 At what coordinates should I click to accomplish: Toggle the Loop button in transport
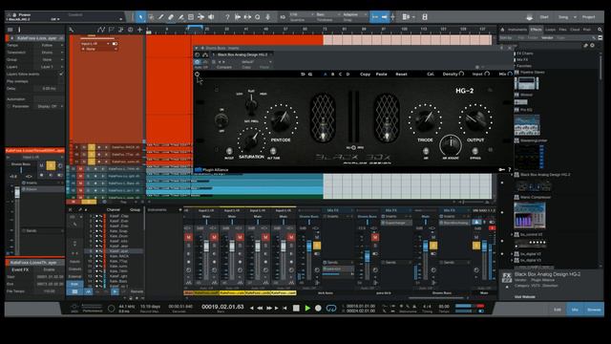(x=331, y=308)
